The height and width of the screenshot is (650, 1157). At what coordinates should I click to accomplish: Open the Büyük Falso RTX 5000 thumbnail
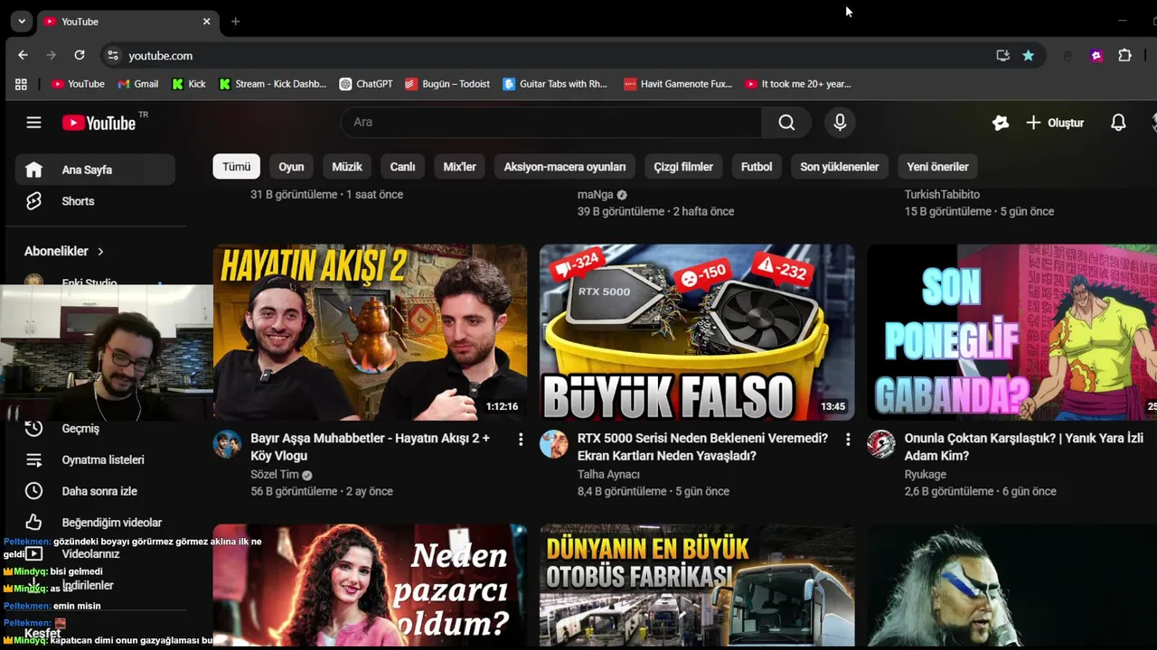(697, 332)
